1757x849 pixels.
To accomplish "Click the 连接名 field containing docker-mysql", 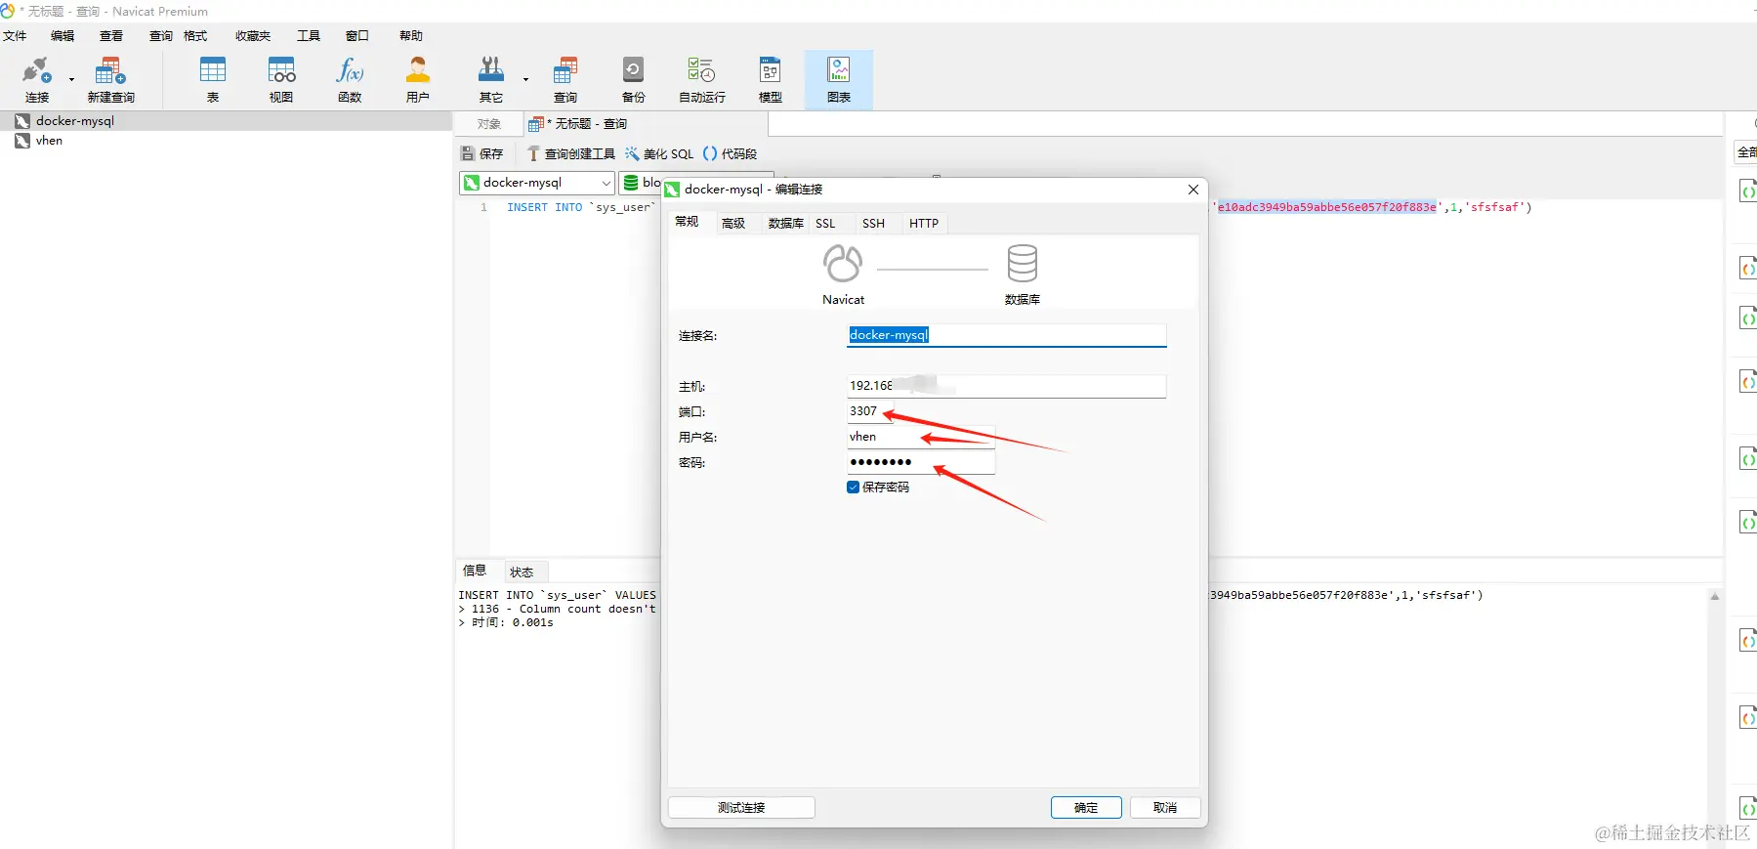I will (x=1006, y=335).
